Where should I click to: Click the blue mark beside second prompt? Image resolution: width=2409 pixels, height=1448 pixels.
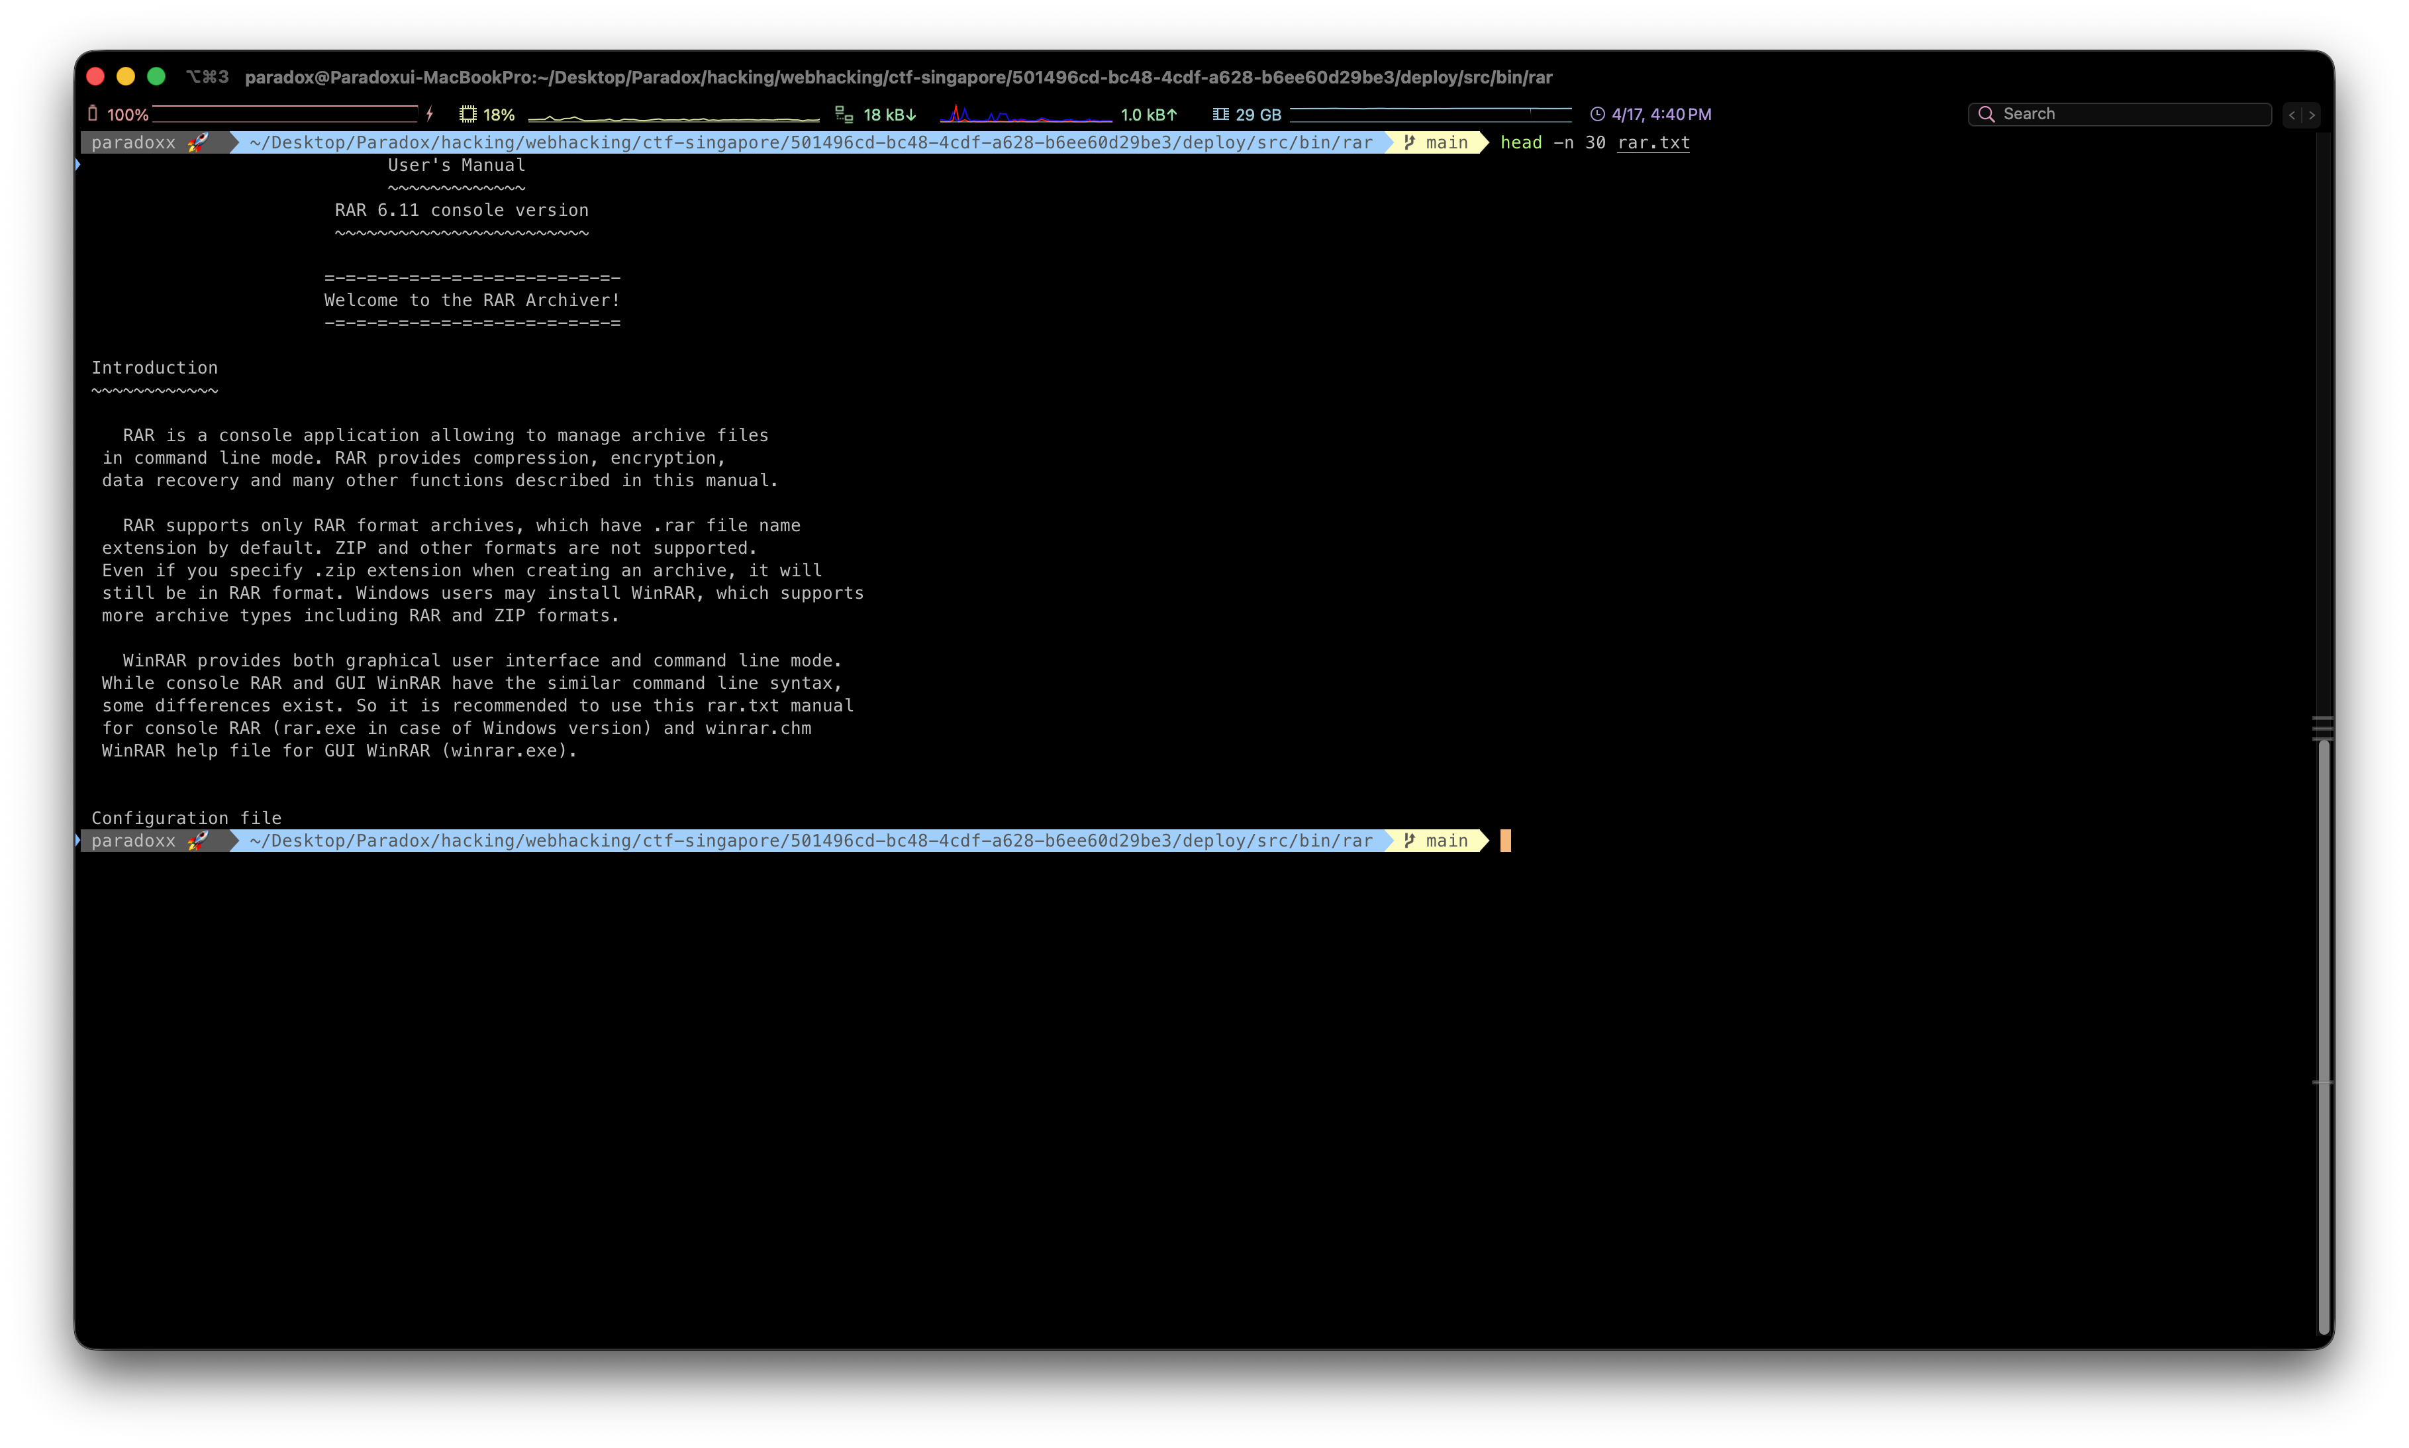78,840
